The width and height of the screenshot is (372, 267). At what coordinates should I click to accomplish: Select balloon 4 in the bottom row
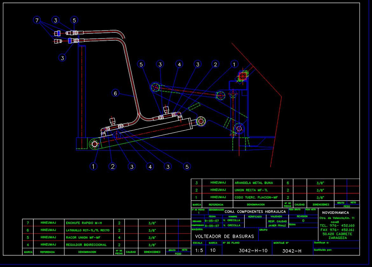[x=150, y=166]
